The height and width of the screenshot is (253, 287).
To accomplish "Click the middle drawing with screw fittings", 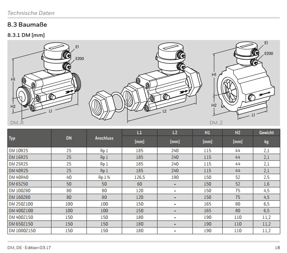I will click(x=145, y=82).
